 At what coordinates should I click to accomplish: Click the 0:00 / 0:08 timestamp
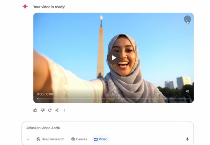(x=45, y=94)
